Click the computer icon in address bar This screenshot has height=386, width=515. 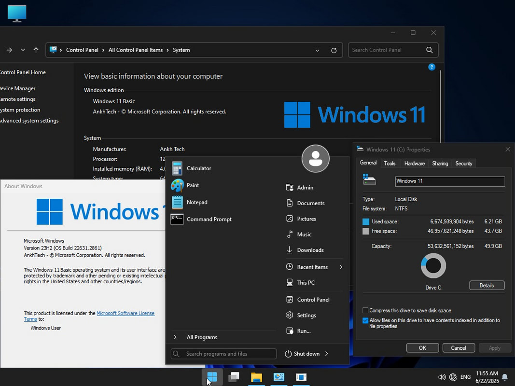(x=53, y=50)
